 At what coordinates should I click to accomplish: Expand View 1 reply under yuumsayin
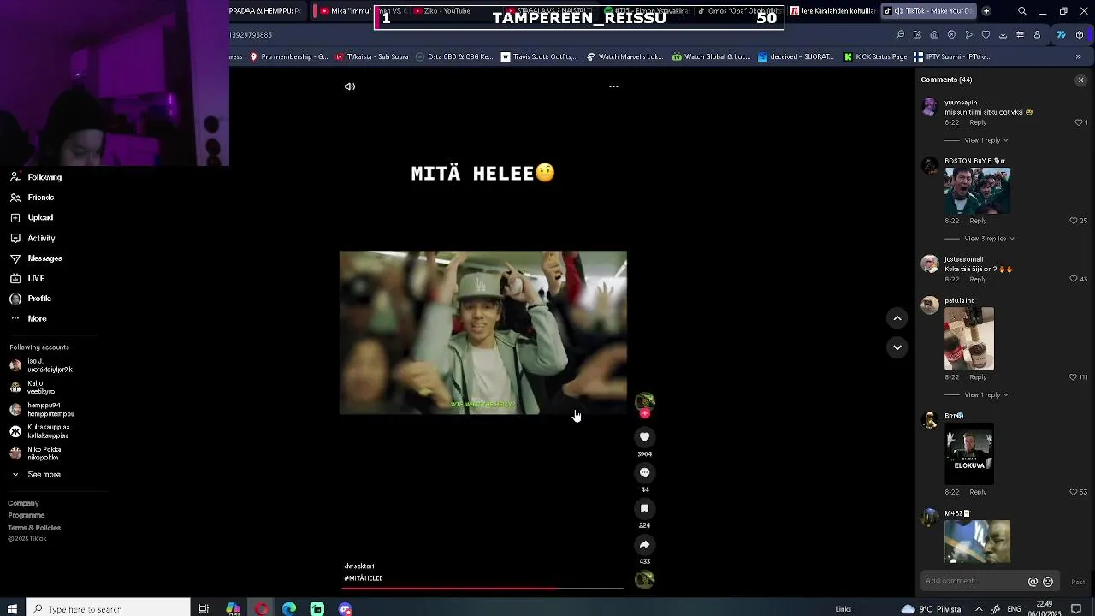pyautogui.click(x=986, y=140)
